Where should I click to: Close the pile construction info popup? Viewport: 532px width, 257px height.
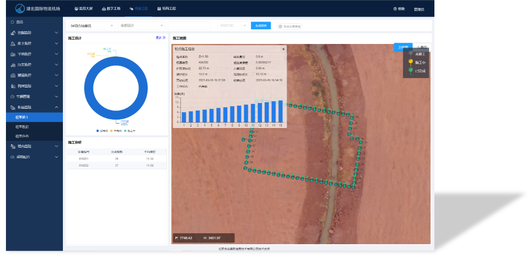(283, 49)
